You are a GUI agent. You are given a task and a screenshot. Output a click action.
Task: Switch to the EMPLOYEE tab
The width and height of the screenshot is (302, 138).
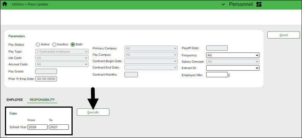point(14,100)
